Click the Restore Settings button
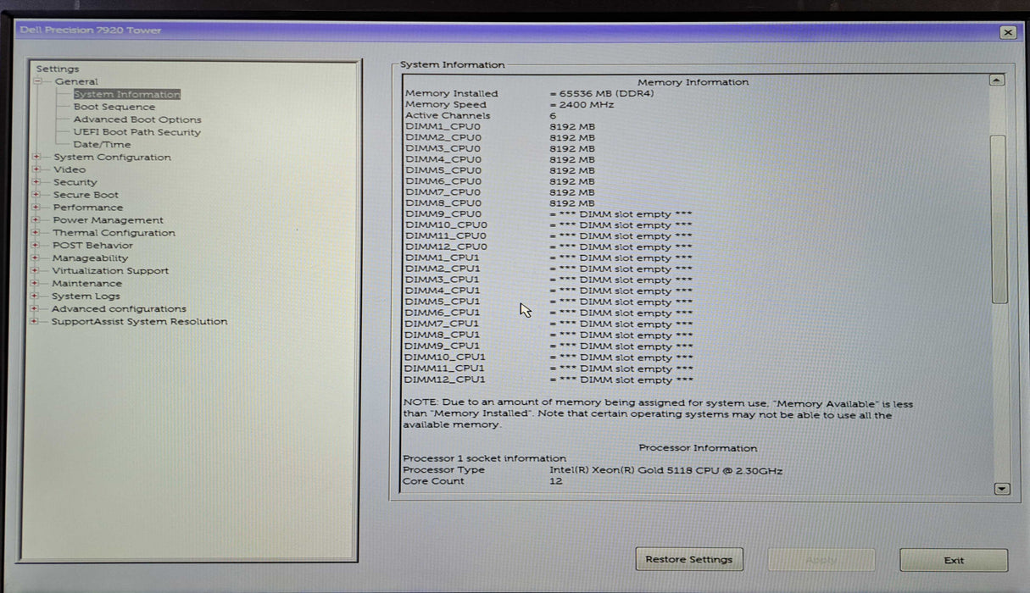 pos(688,559)
